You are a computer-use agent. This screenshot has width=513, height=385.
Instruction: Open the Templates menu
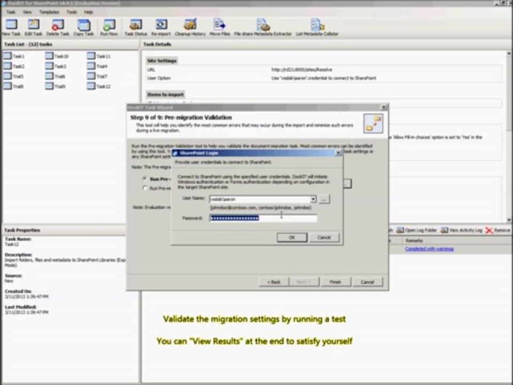pos(49,12)
